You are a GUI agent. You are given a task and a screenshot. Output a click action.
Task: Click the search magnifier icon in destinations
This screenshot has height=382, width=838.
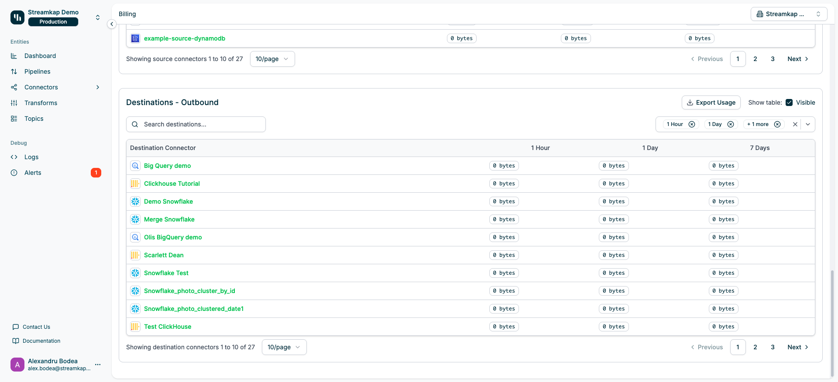(135, 124)
